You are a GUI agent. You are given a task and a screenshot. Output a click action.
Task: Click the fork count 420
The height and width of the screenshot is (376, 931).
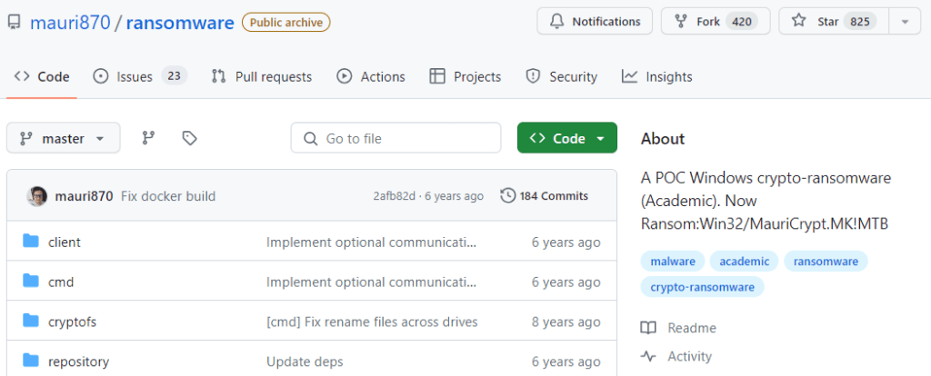(x=742, y=22)
